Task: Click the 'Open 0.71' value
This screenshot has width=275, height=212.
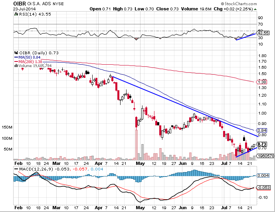Action: pos(100,9)
